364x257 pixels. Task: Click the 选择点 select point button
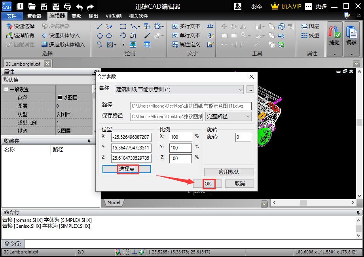pyautogui.click(x=127, y=169)
